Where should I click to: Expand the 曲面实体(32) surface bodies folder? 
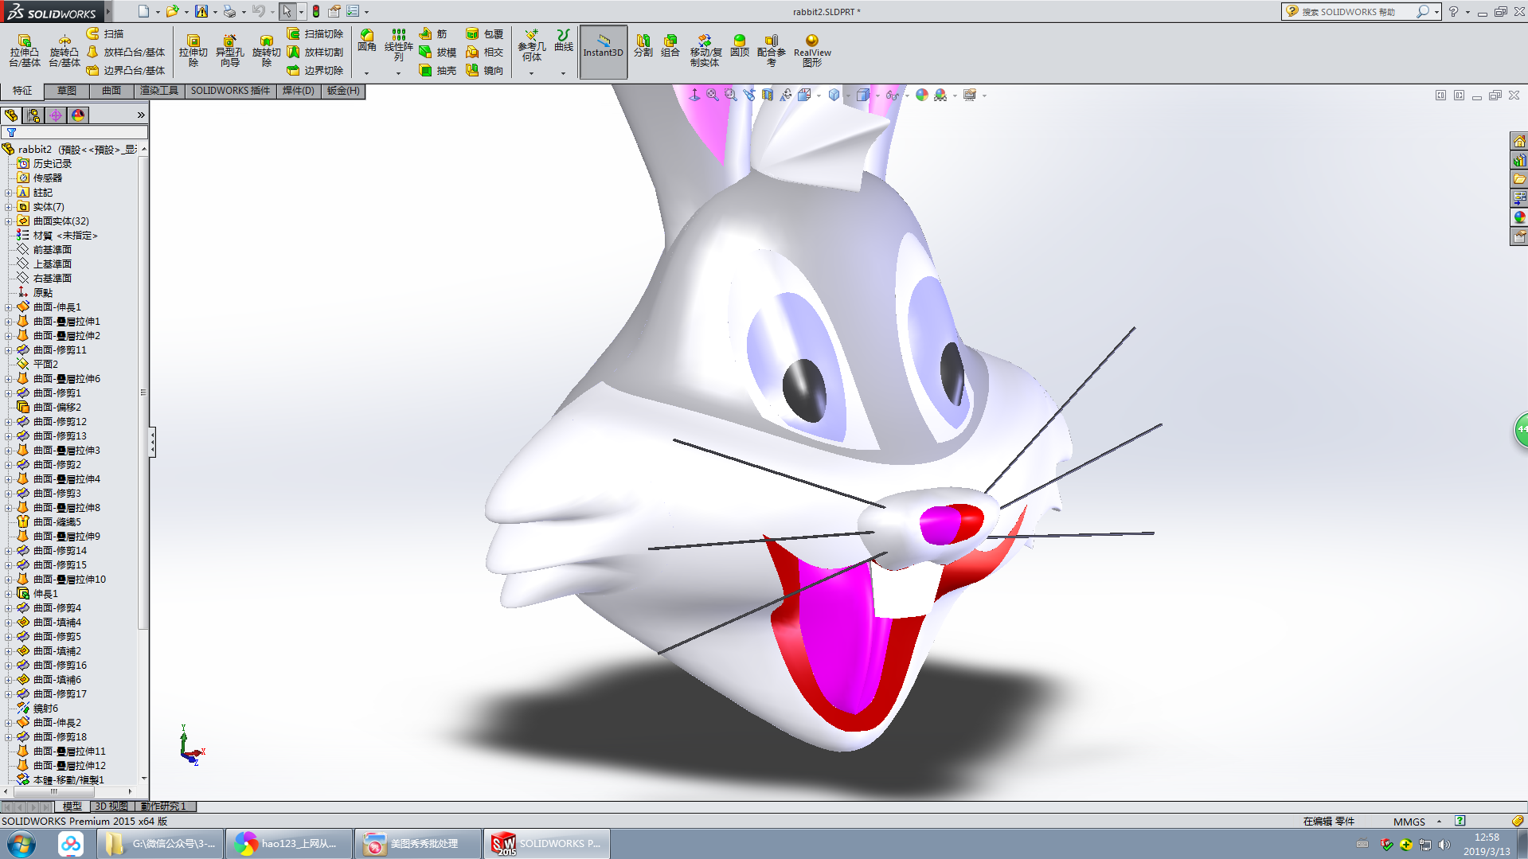click(9, 221)
